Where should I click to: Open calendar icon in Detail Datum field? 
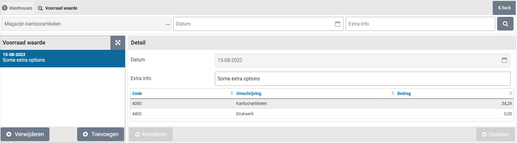[x=504, y=60]
